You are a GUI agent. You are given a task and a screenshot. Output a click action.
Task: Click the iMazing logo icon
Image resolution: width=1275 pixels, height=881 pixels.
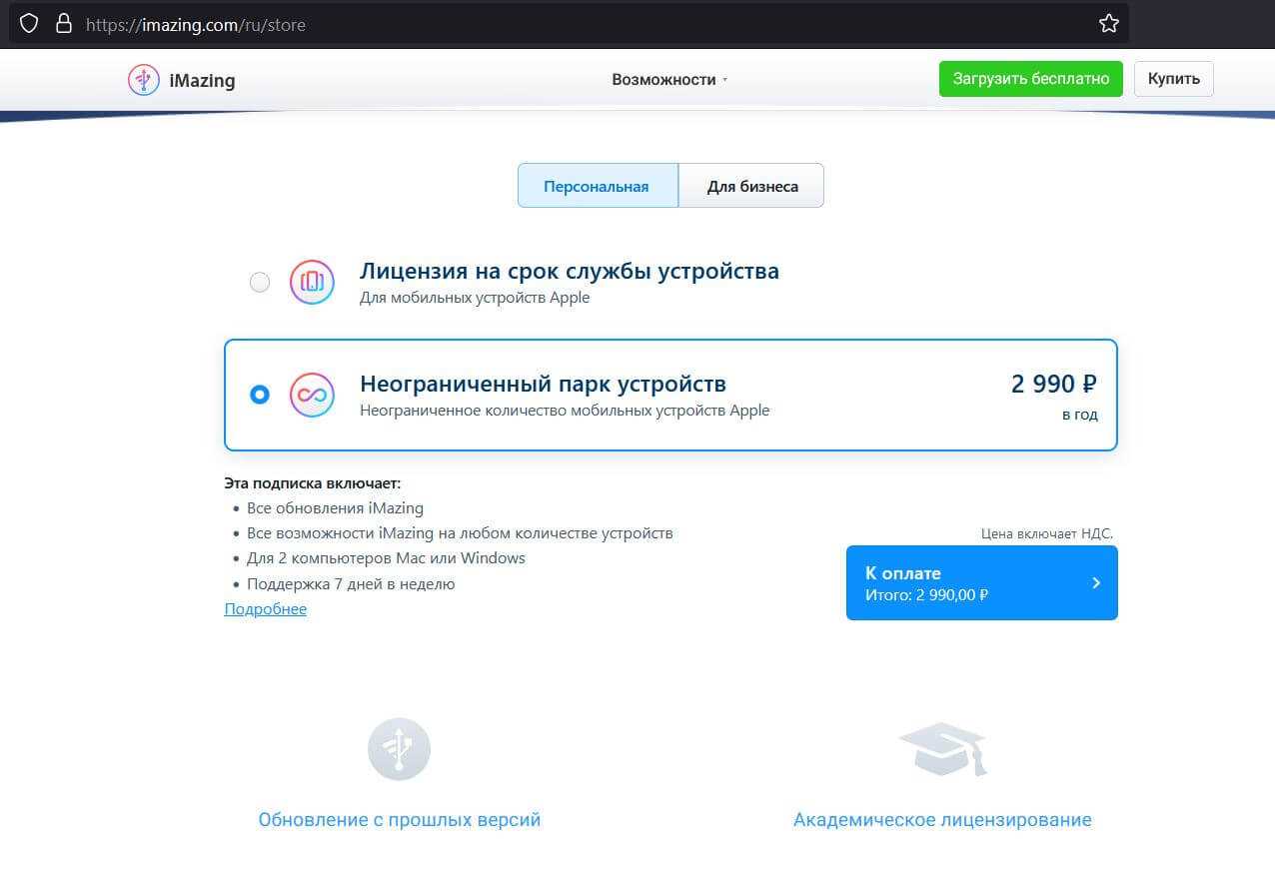tap(144, 80)
